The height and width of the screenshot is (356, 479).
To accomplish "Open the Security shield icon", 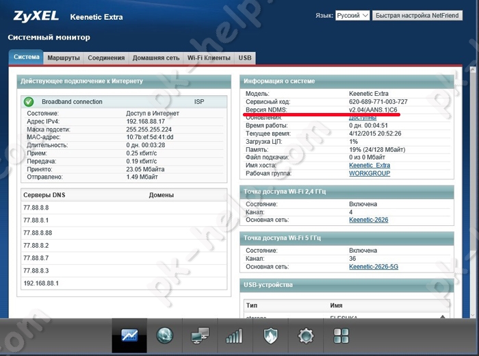I will [270, 335].
